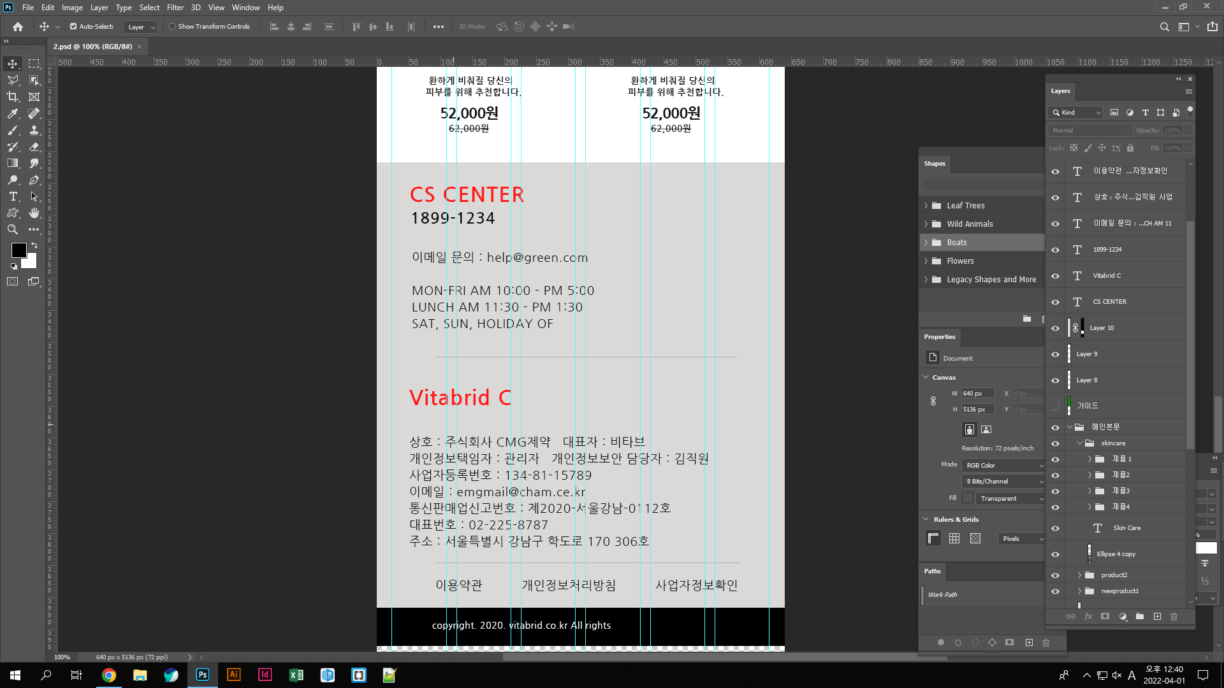Expand the Wild Animals shapes folder
This screenshot has width=1224, height=688.
pyautogui.click(x=926, y=224)
